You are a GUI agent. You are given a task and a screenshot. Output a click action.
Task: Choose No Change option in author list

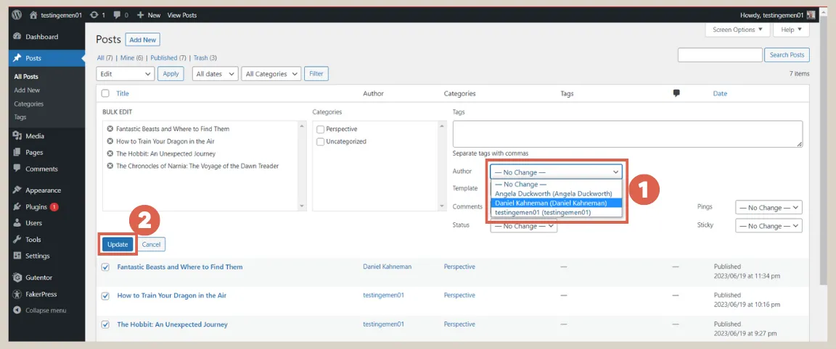click(556, 185)
